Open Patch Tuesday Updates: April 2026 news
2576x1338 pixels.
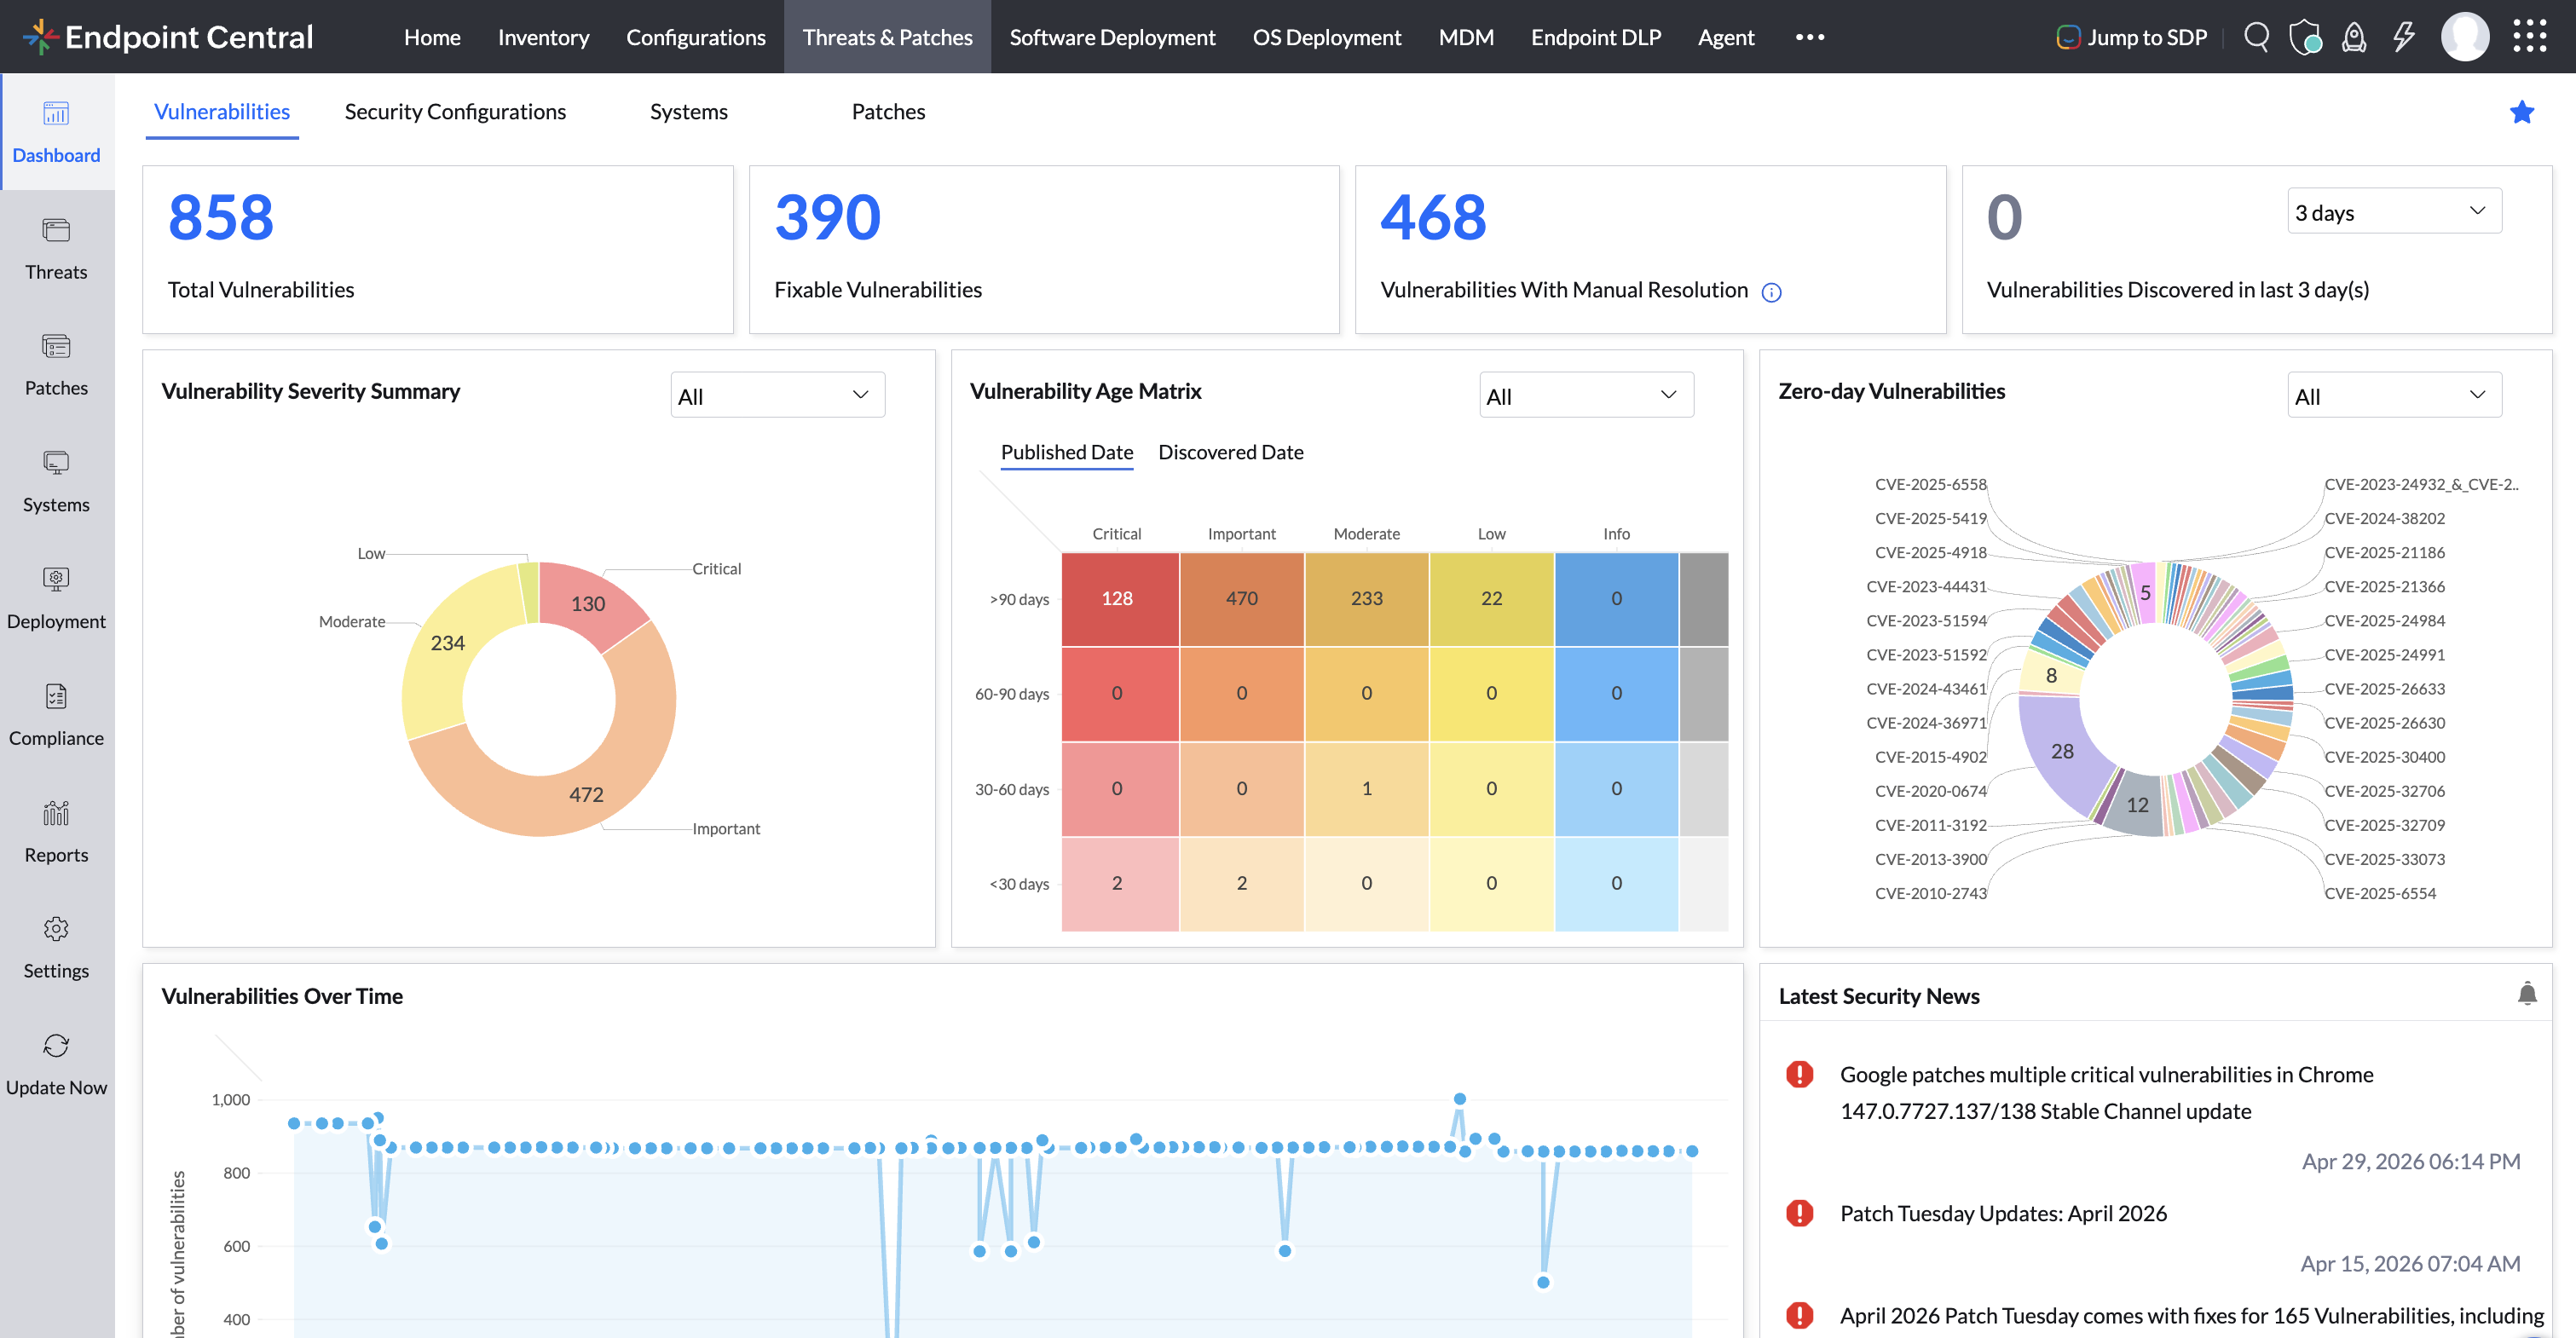pyautogui.click(x=2003, y=1213)
